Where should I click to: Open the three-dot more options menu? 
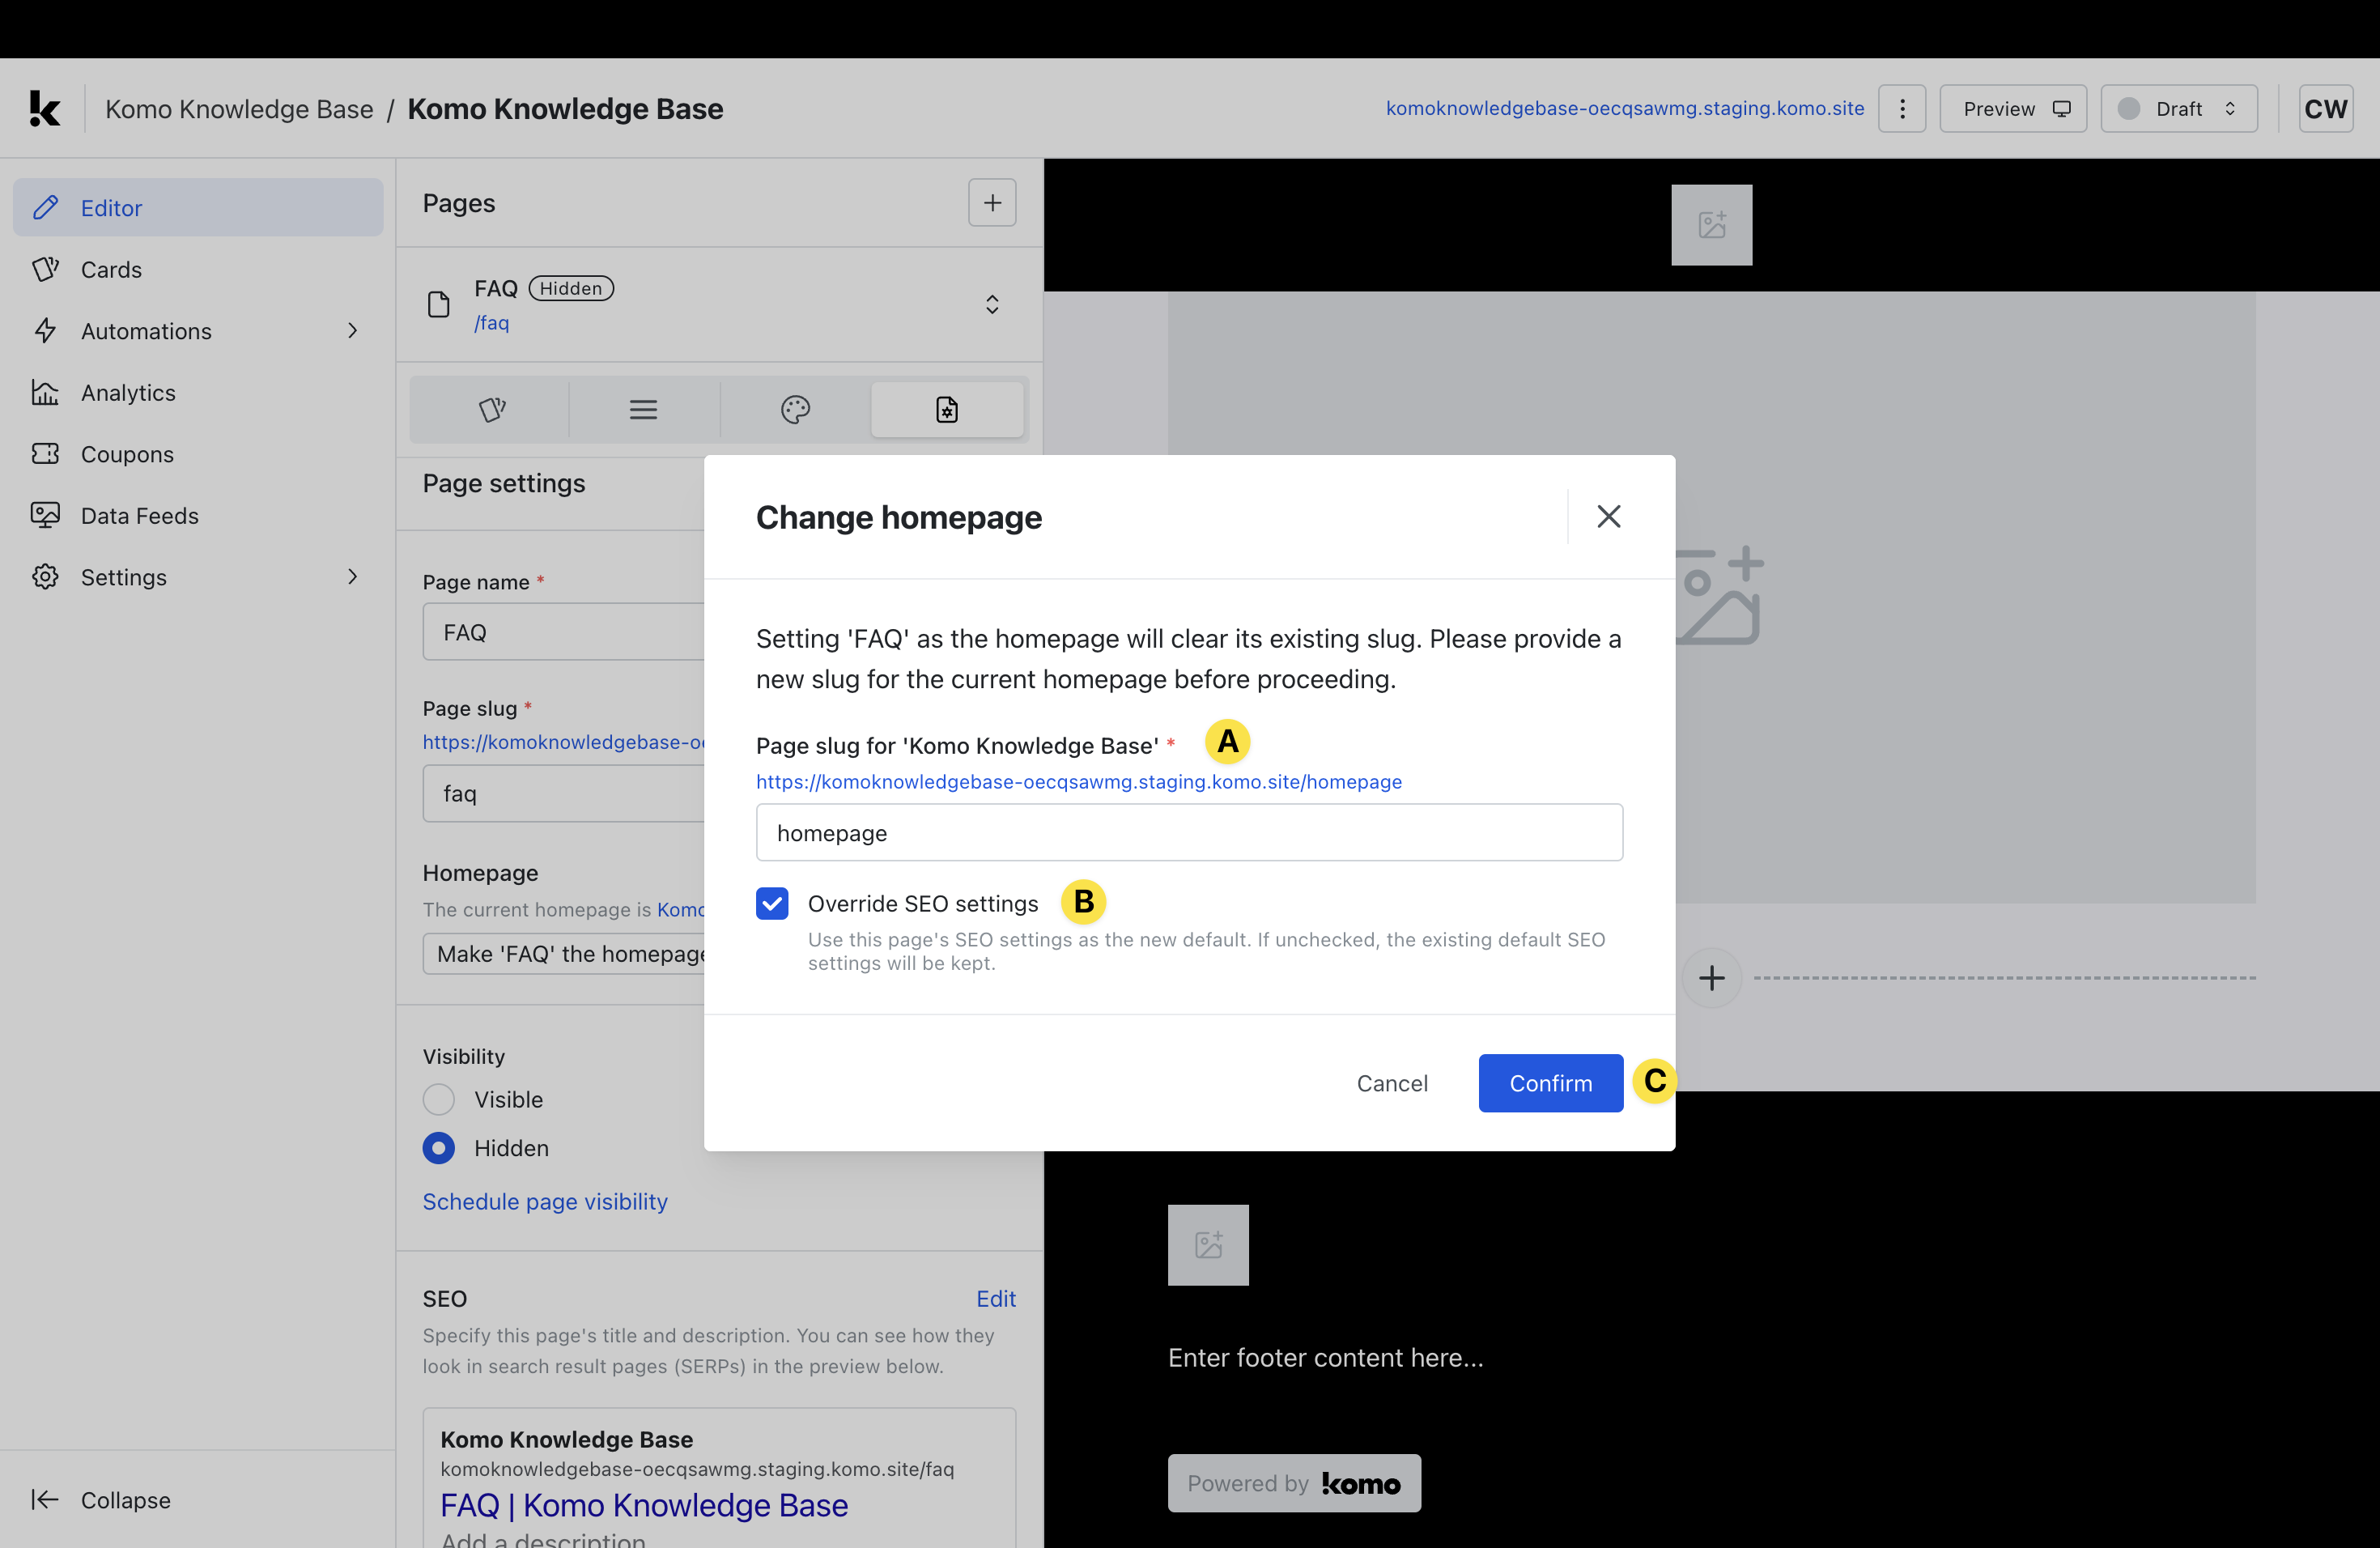(1901, 108)
